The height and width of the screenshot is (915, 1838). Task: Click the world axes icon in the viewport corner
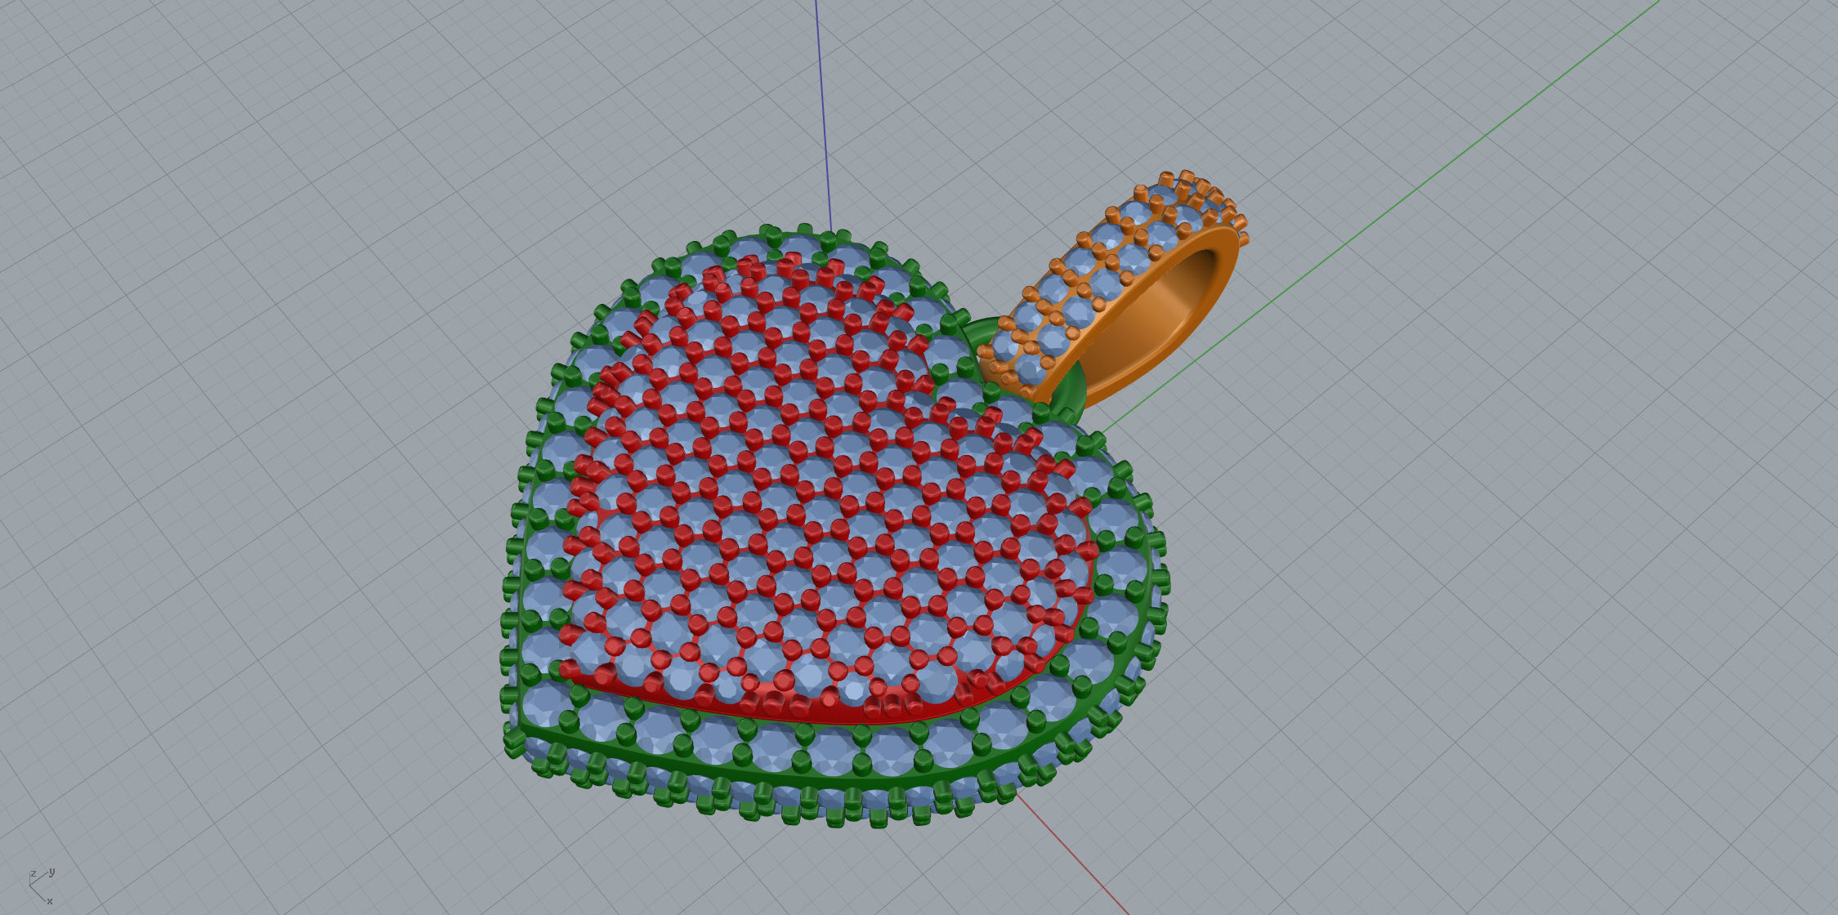tap(42, 886)
